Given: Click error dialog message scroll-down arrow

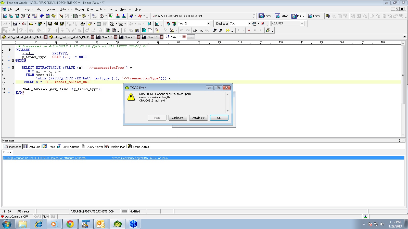Looking at the screenshot, I should pos(227,111).
